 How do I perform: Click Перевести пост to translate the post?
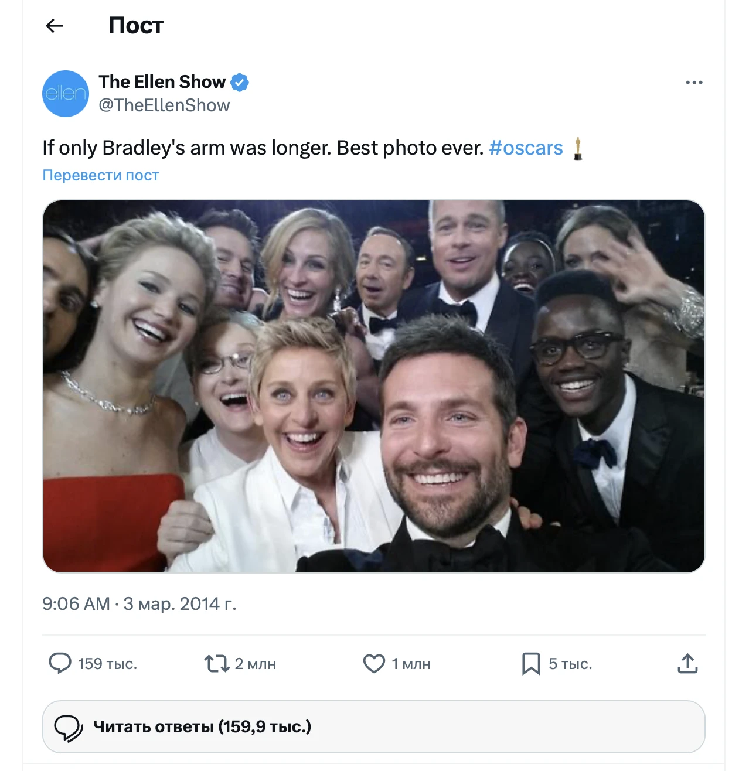[100, 175]
